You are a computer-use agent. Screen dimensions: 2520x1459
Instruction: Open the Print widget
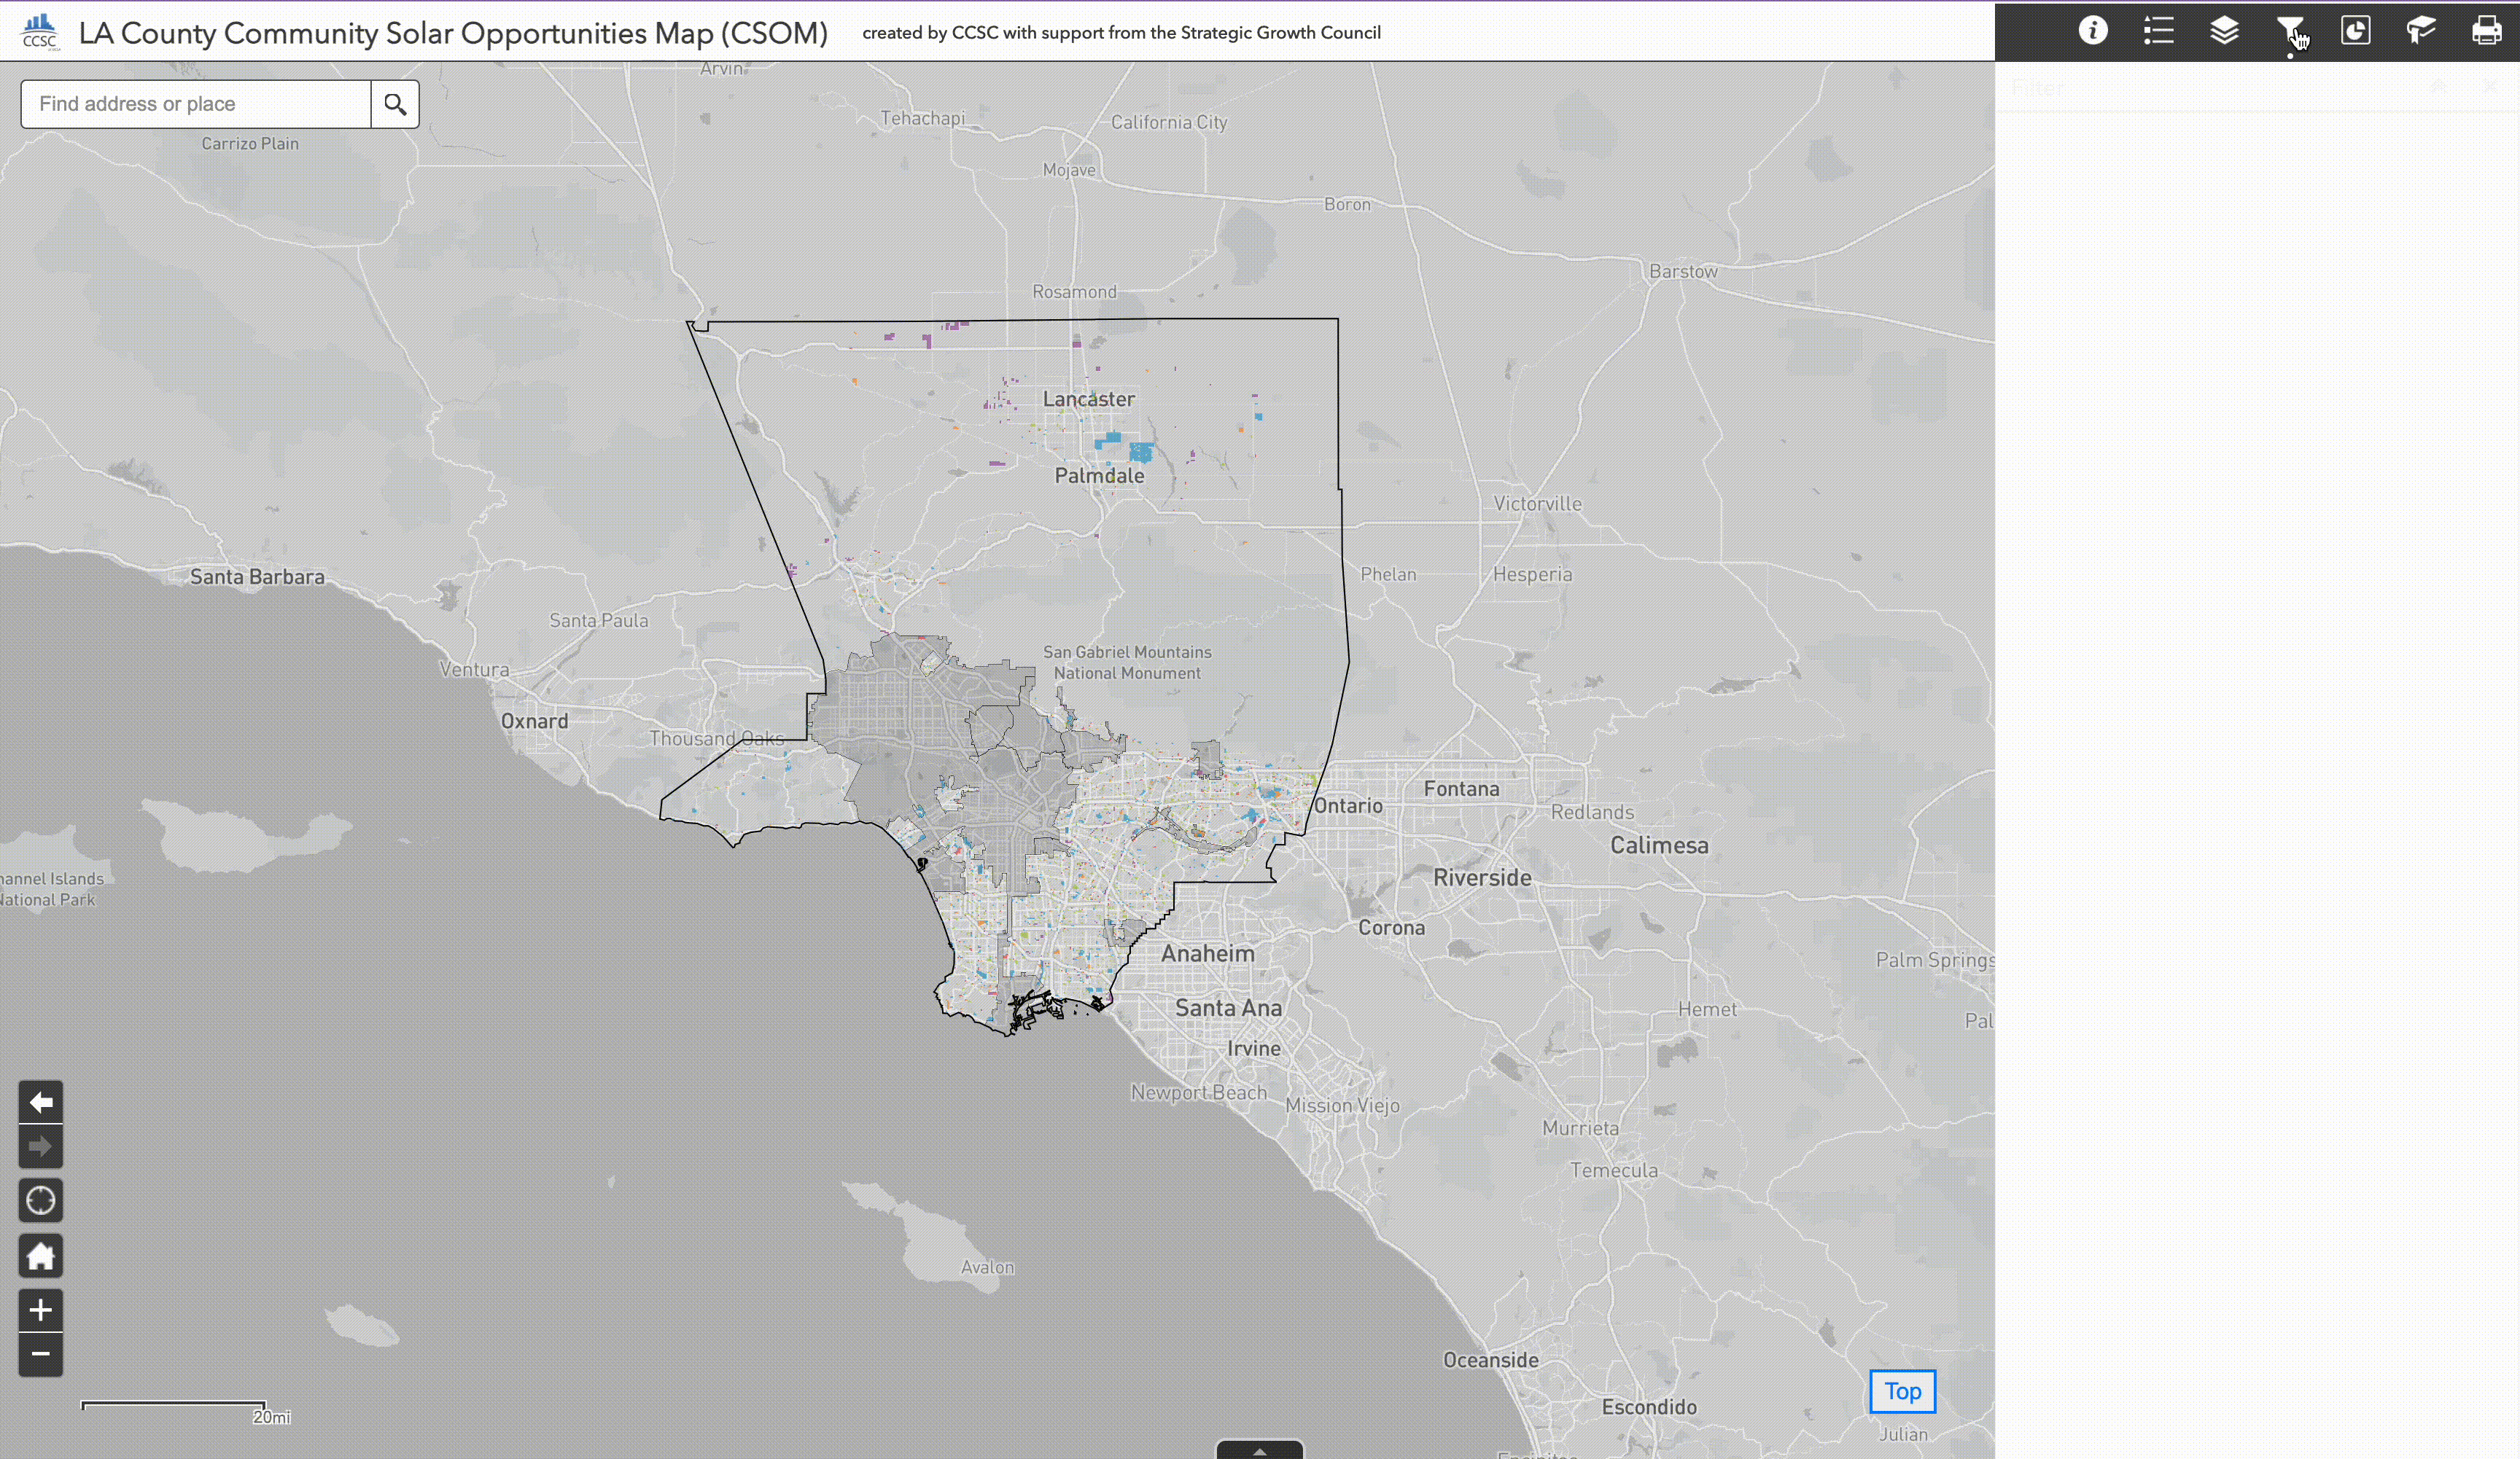coord(2487,31)
